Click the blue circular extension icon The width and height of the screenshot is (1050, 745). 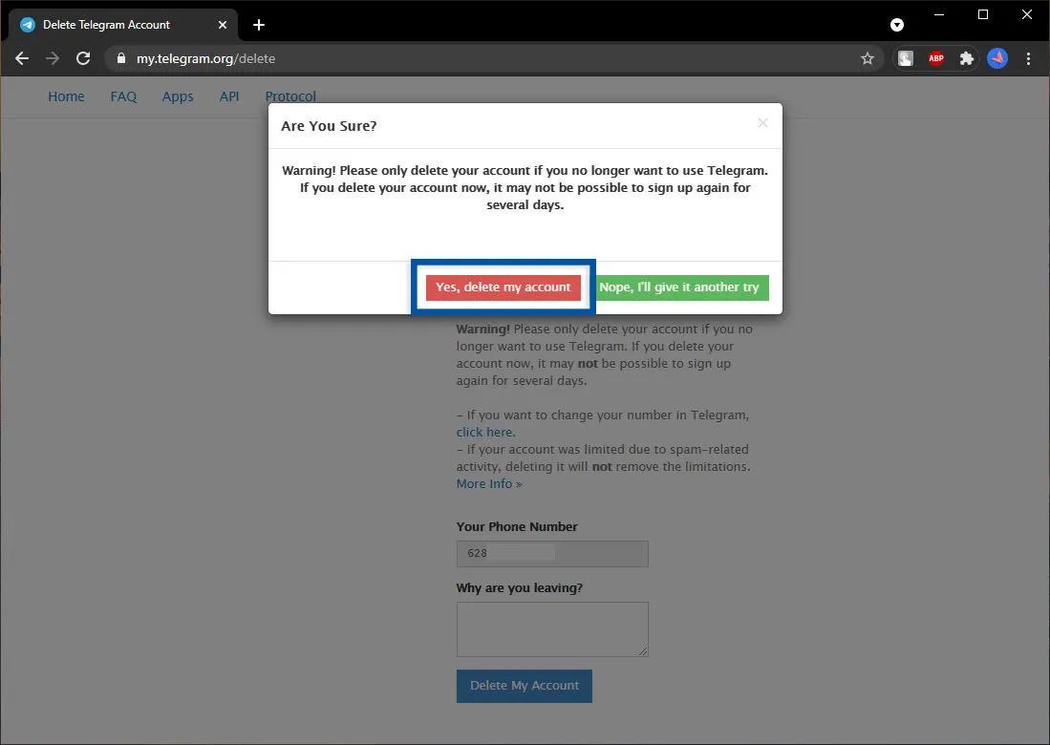[x=997, y=58]
